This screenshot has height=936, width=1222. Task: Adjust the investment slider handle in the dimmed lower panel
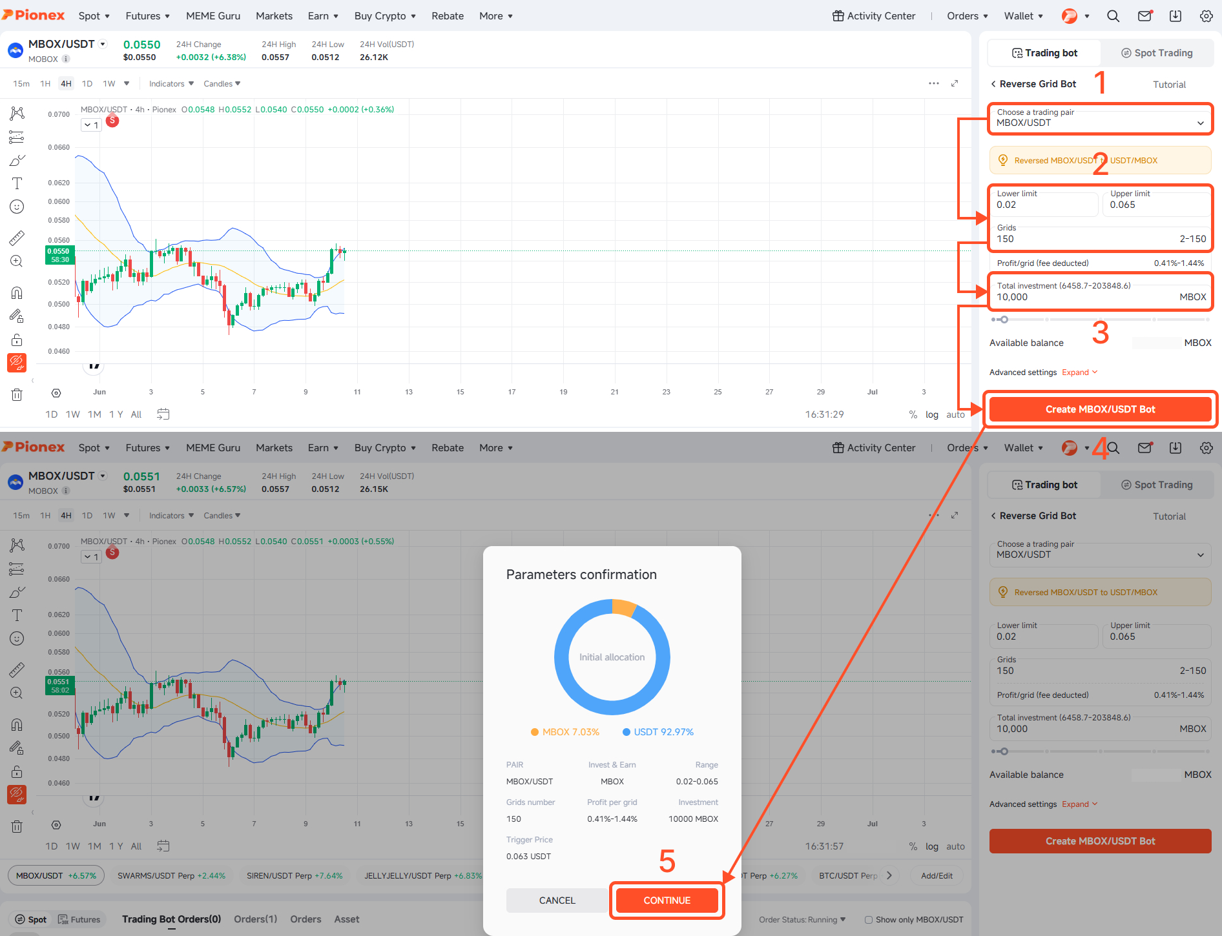pos(1004,751)
